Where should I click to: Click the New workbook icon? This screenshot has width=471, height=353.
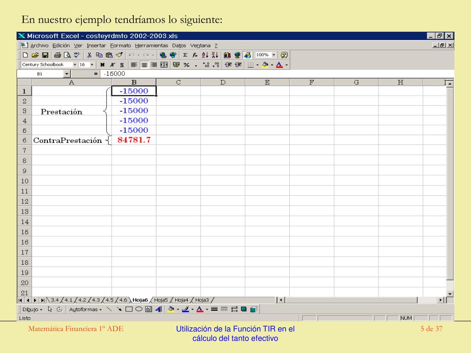click(x=25, y=55)
